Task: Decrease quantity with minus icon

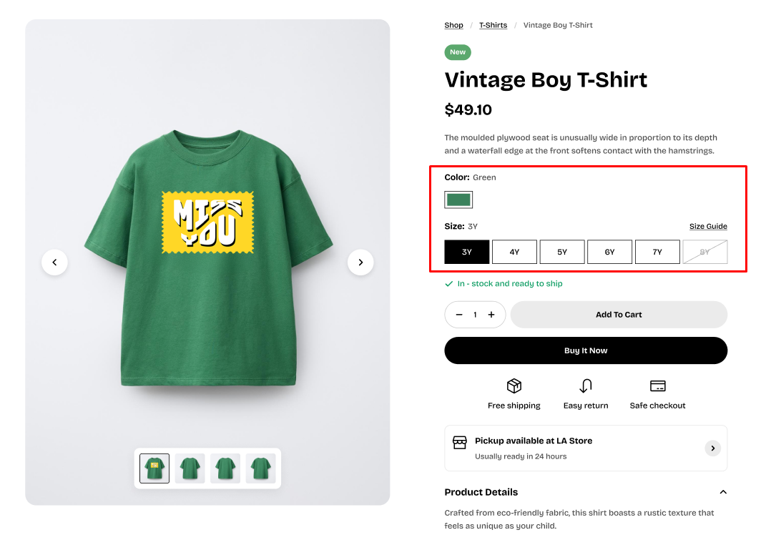Action: click(x=459, y=315)
